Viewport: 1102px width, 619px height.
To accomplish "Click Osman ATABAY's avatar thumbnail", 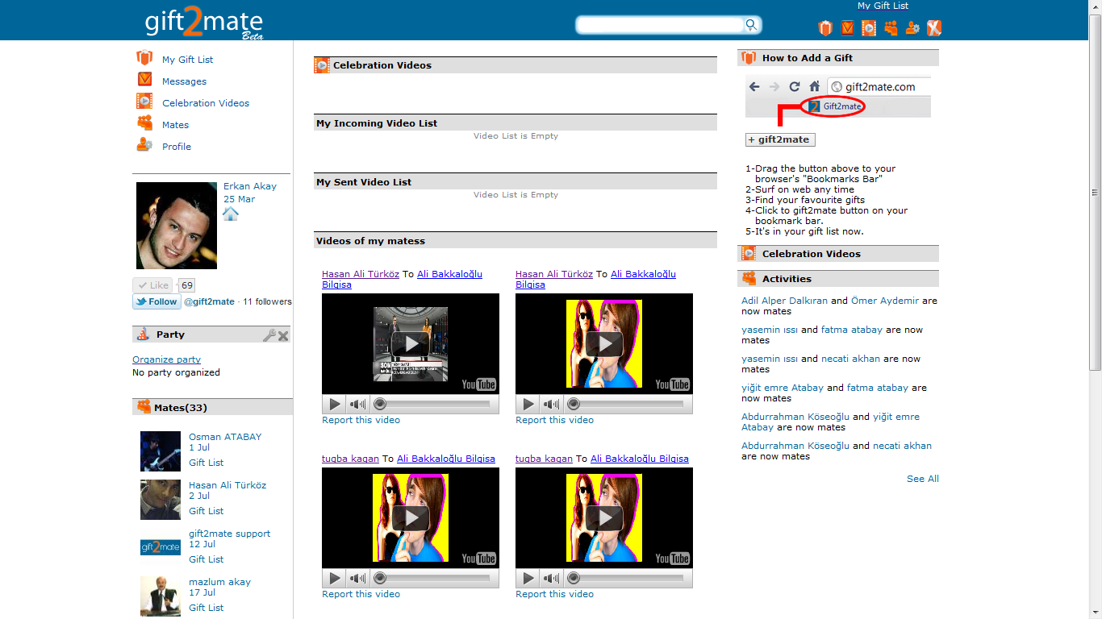I will click(161, 451).
